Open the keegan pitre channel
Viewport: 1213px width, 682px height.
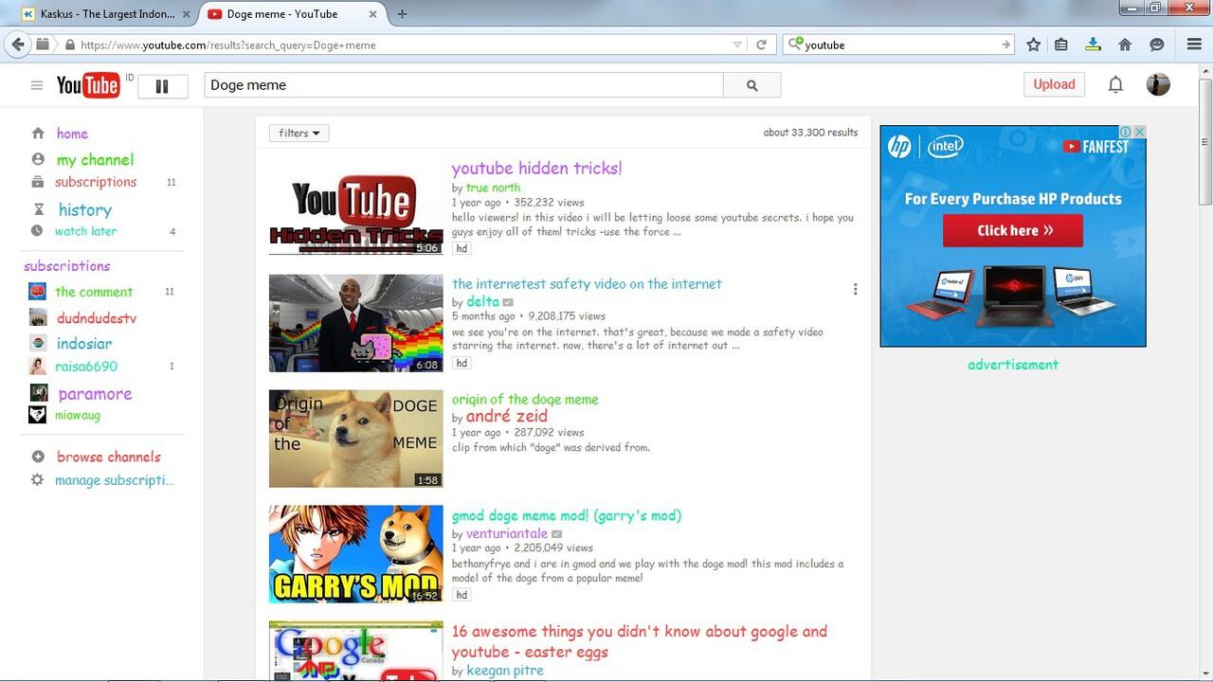(x=505, y=671)
